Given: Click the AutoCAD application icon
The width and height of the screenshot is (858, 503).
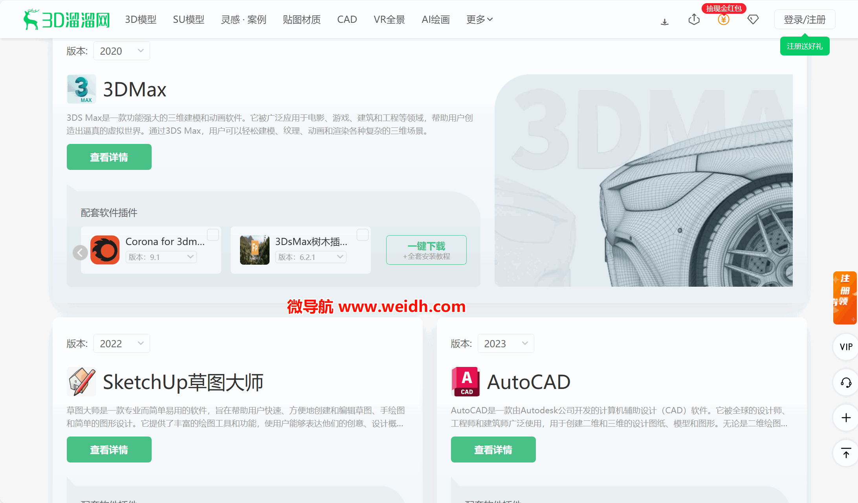Looking at the screenshot, I should point(466,382).
